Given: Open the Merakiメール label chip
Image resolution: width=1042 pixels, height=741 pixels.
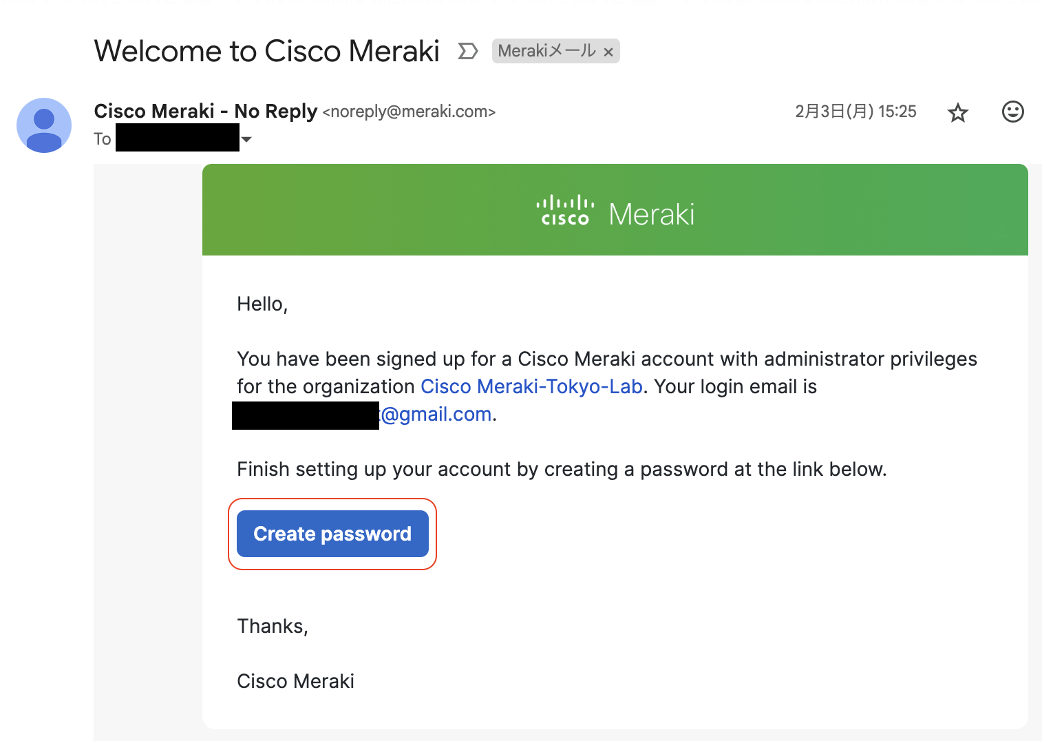Looking at the screenshot, I should pyautogui.click(x=546, y=51).
